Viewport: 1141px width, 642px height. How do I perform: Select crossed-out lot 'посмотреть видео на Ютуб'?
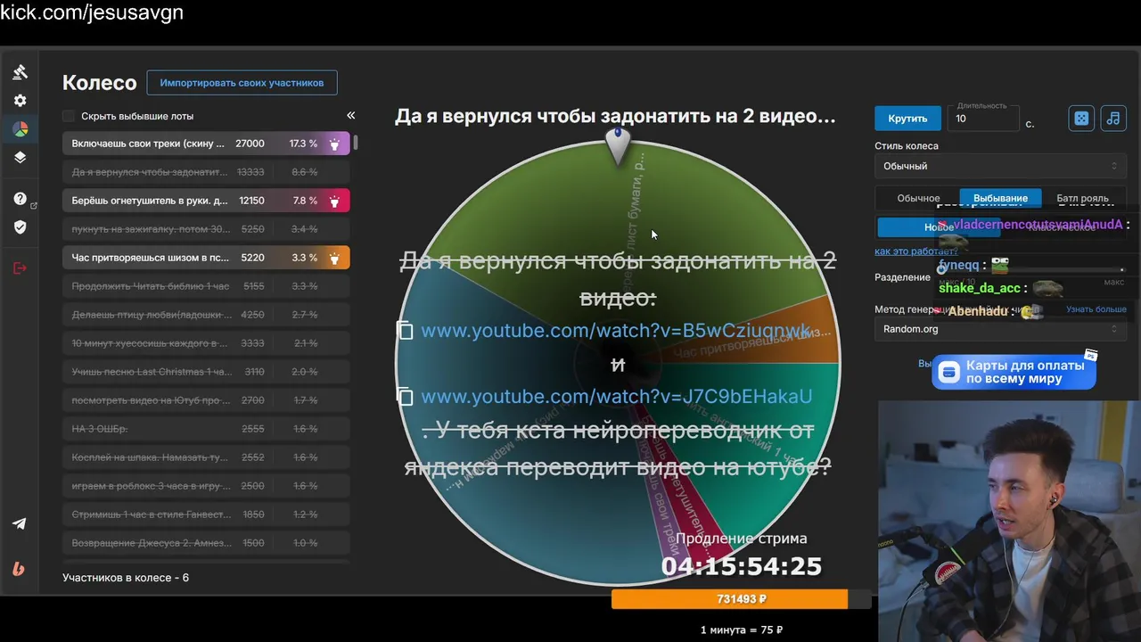point(206,400)
